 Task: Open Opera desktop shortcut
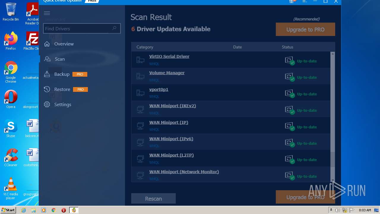11,99
